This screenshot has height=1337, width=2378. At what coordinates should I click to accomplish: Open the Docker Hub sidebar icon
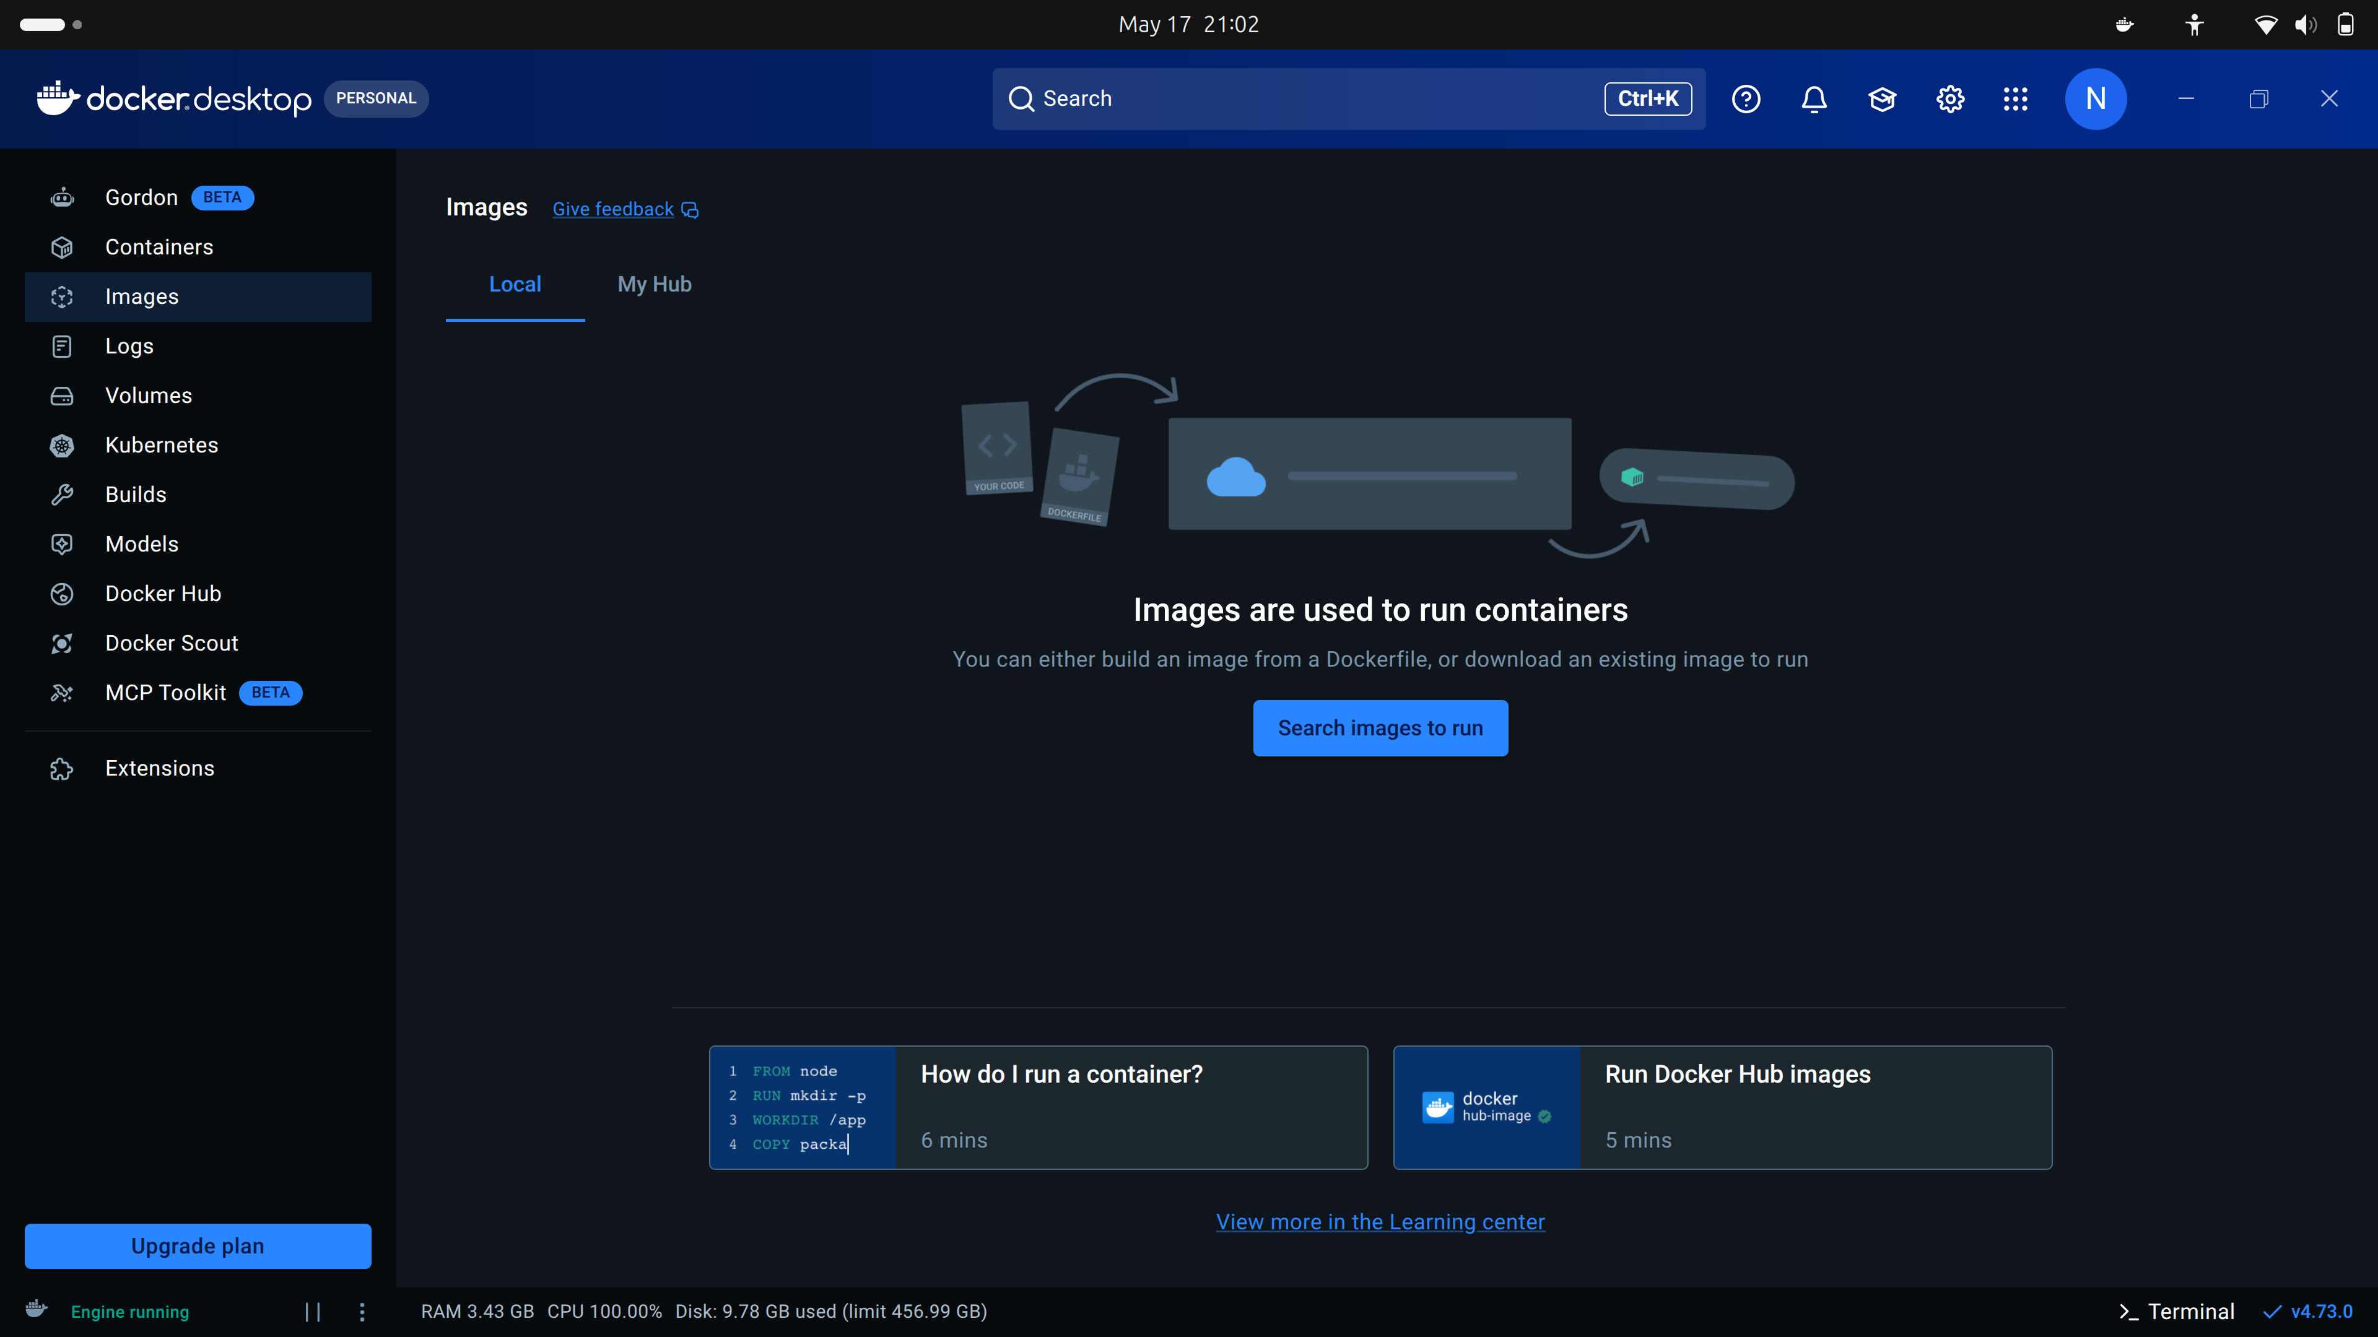click(x=62, y=594)
